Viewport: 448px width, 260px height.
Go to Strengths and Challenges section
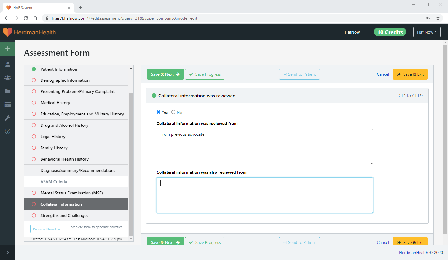64,215
